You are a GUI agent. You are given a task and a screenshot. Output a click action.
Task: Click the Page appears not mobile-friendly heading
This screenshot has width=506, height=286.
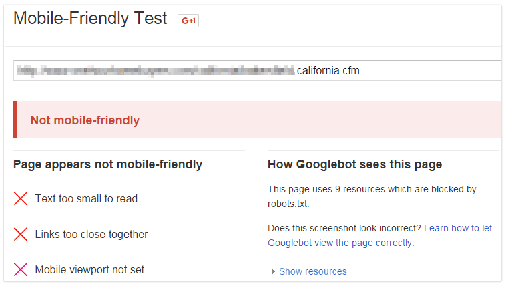click(107, 164)
